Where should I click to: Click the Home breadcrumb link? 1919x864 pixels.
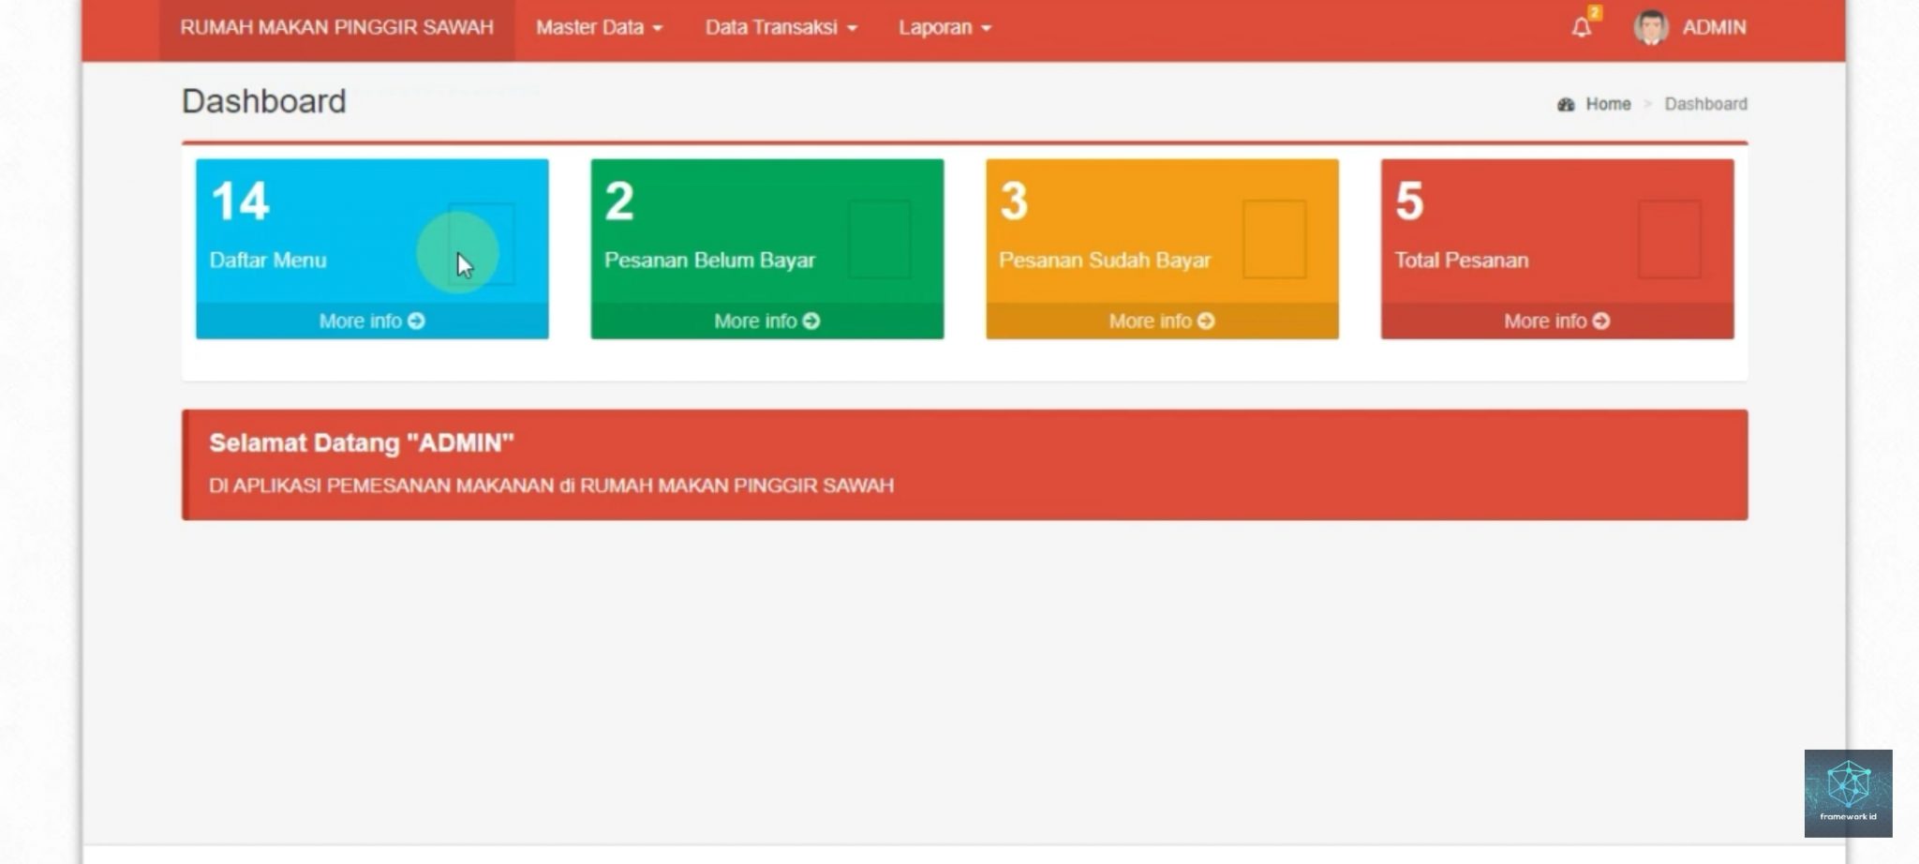1606,104
